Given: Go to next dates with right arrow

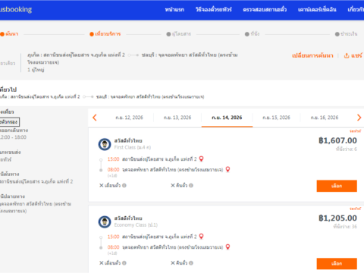Looking at the screenshot, I should pyautogui.click(x=359, y=118).
